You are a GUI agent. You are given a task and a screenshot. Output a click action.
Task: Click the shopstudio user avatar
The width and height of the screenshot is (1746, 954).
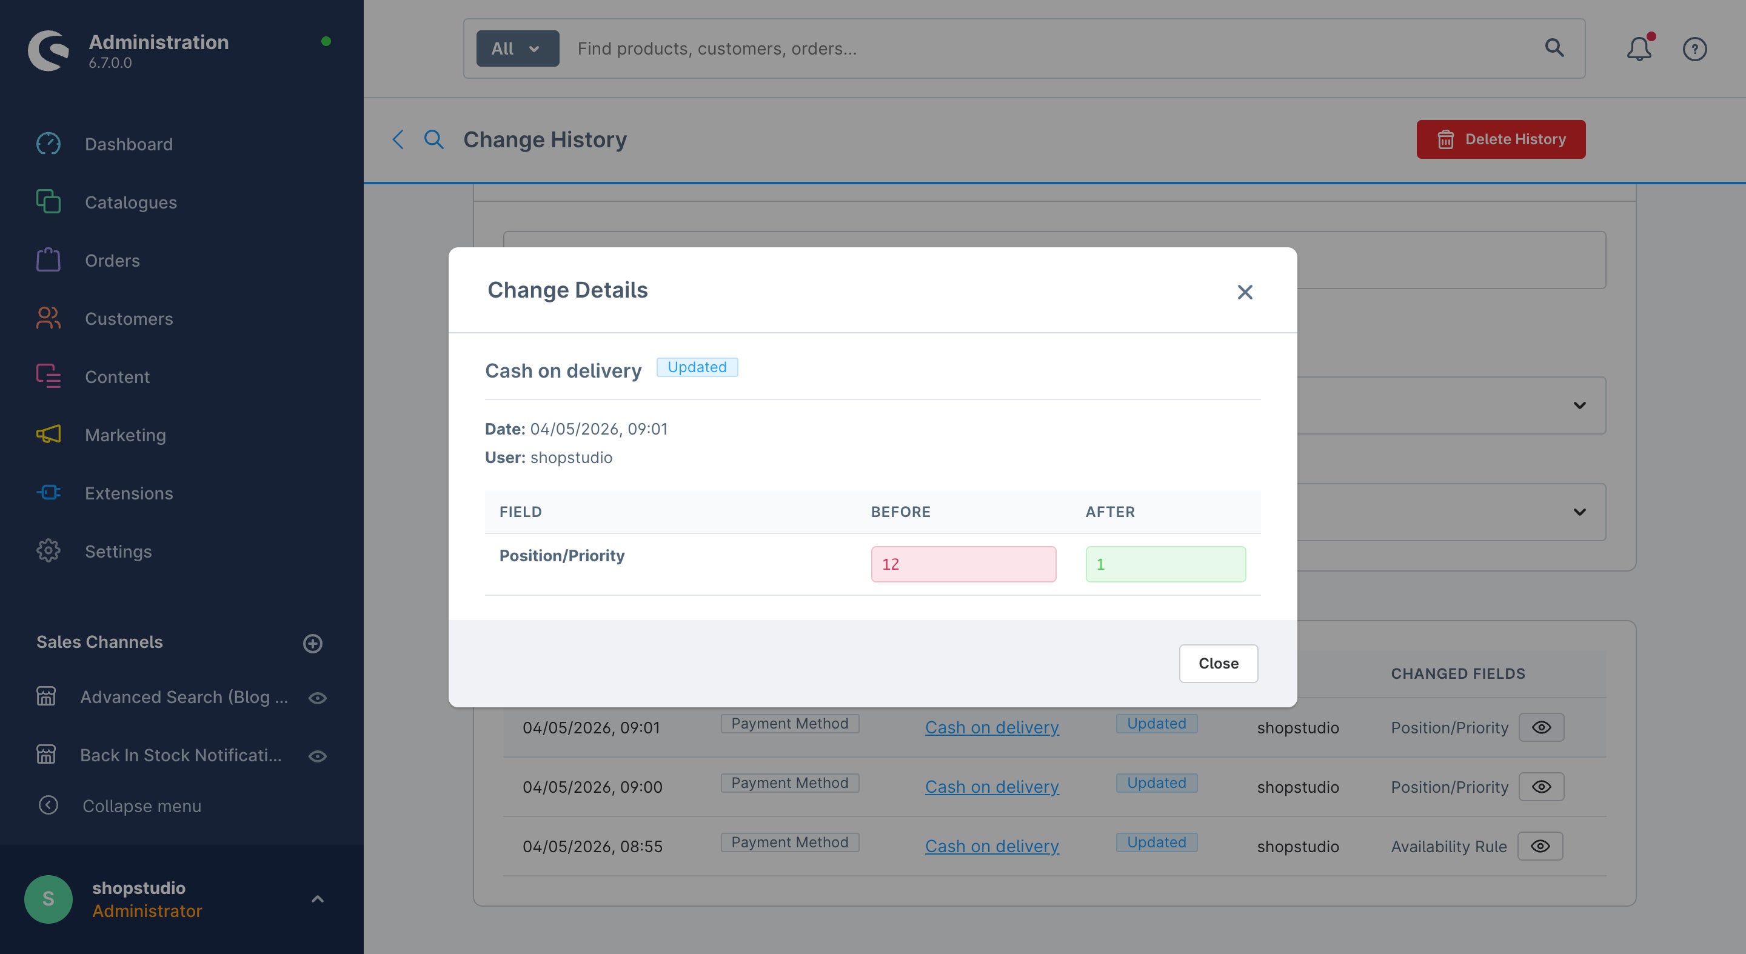[48, 898]
